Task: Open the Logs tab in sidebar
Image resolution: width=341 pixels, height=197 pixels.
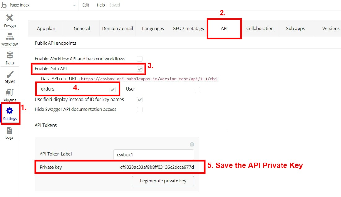Action: click(x=10, y=133)
